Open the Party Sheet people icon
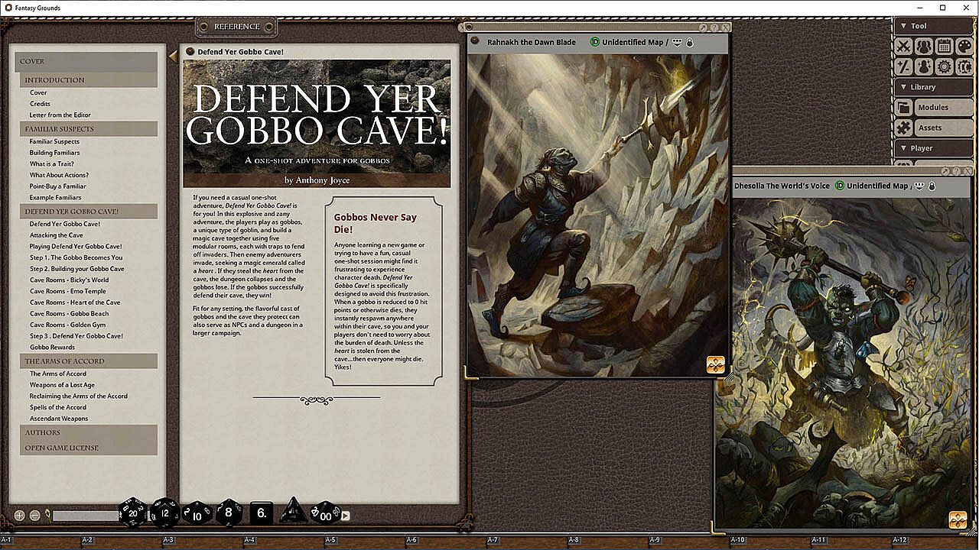This screenshot has height=550, width=979. point(924,47)
